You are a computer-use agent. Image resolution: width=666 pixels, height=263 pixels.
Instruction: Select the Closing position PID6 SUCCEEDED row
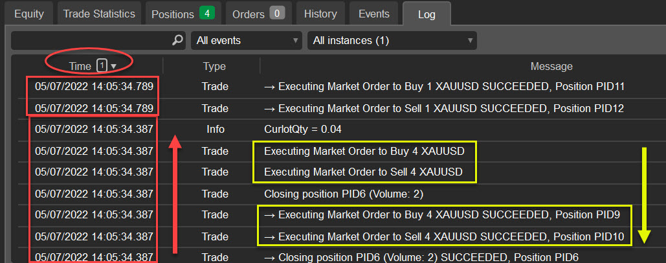click(421, 257)
